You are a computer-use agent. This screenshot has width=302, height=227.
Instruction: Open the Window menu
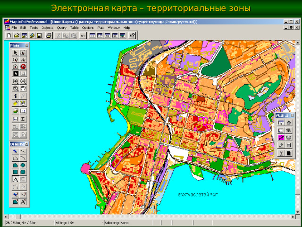click(114, 28)
